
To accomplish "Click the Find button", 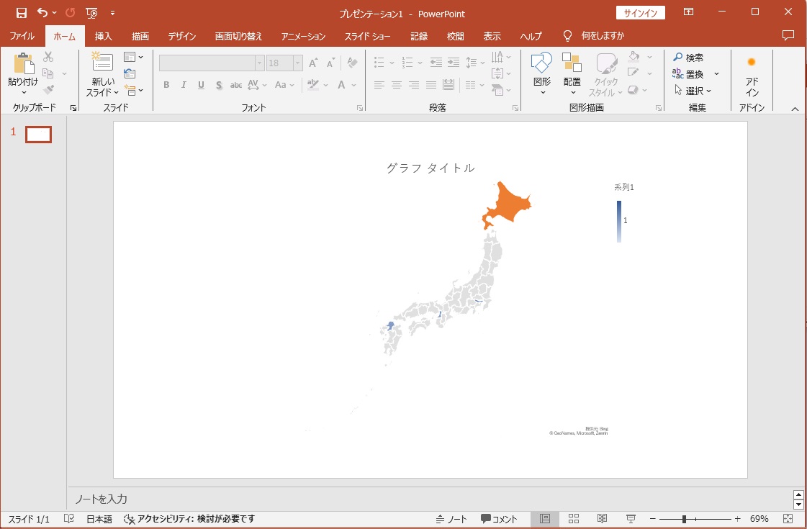I will coord(688,58).
